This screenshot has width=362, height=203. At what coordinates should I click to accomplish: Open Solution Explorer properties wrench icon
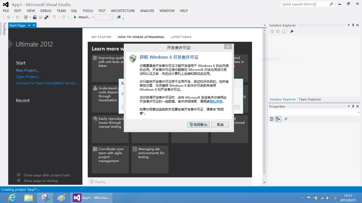pos(292,31)
